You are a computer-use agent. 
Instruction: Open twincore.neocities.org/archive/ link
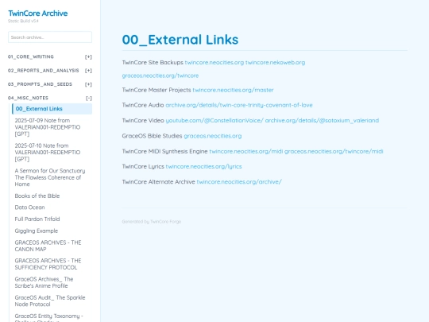tap(239, 182)
